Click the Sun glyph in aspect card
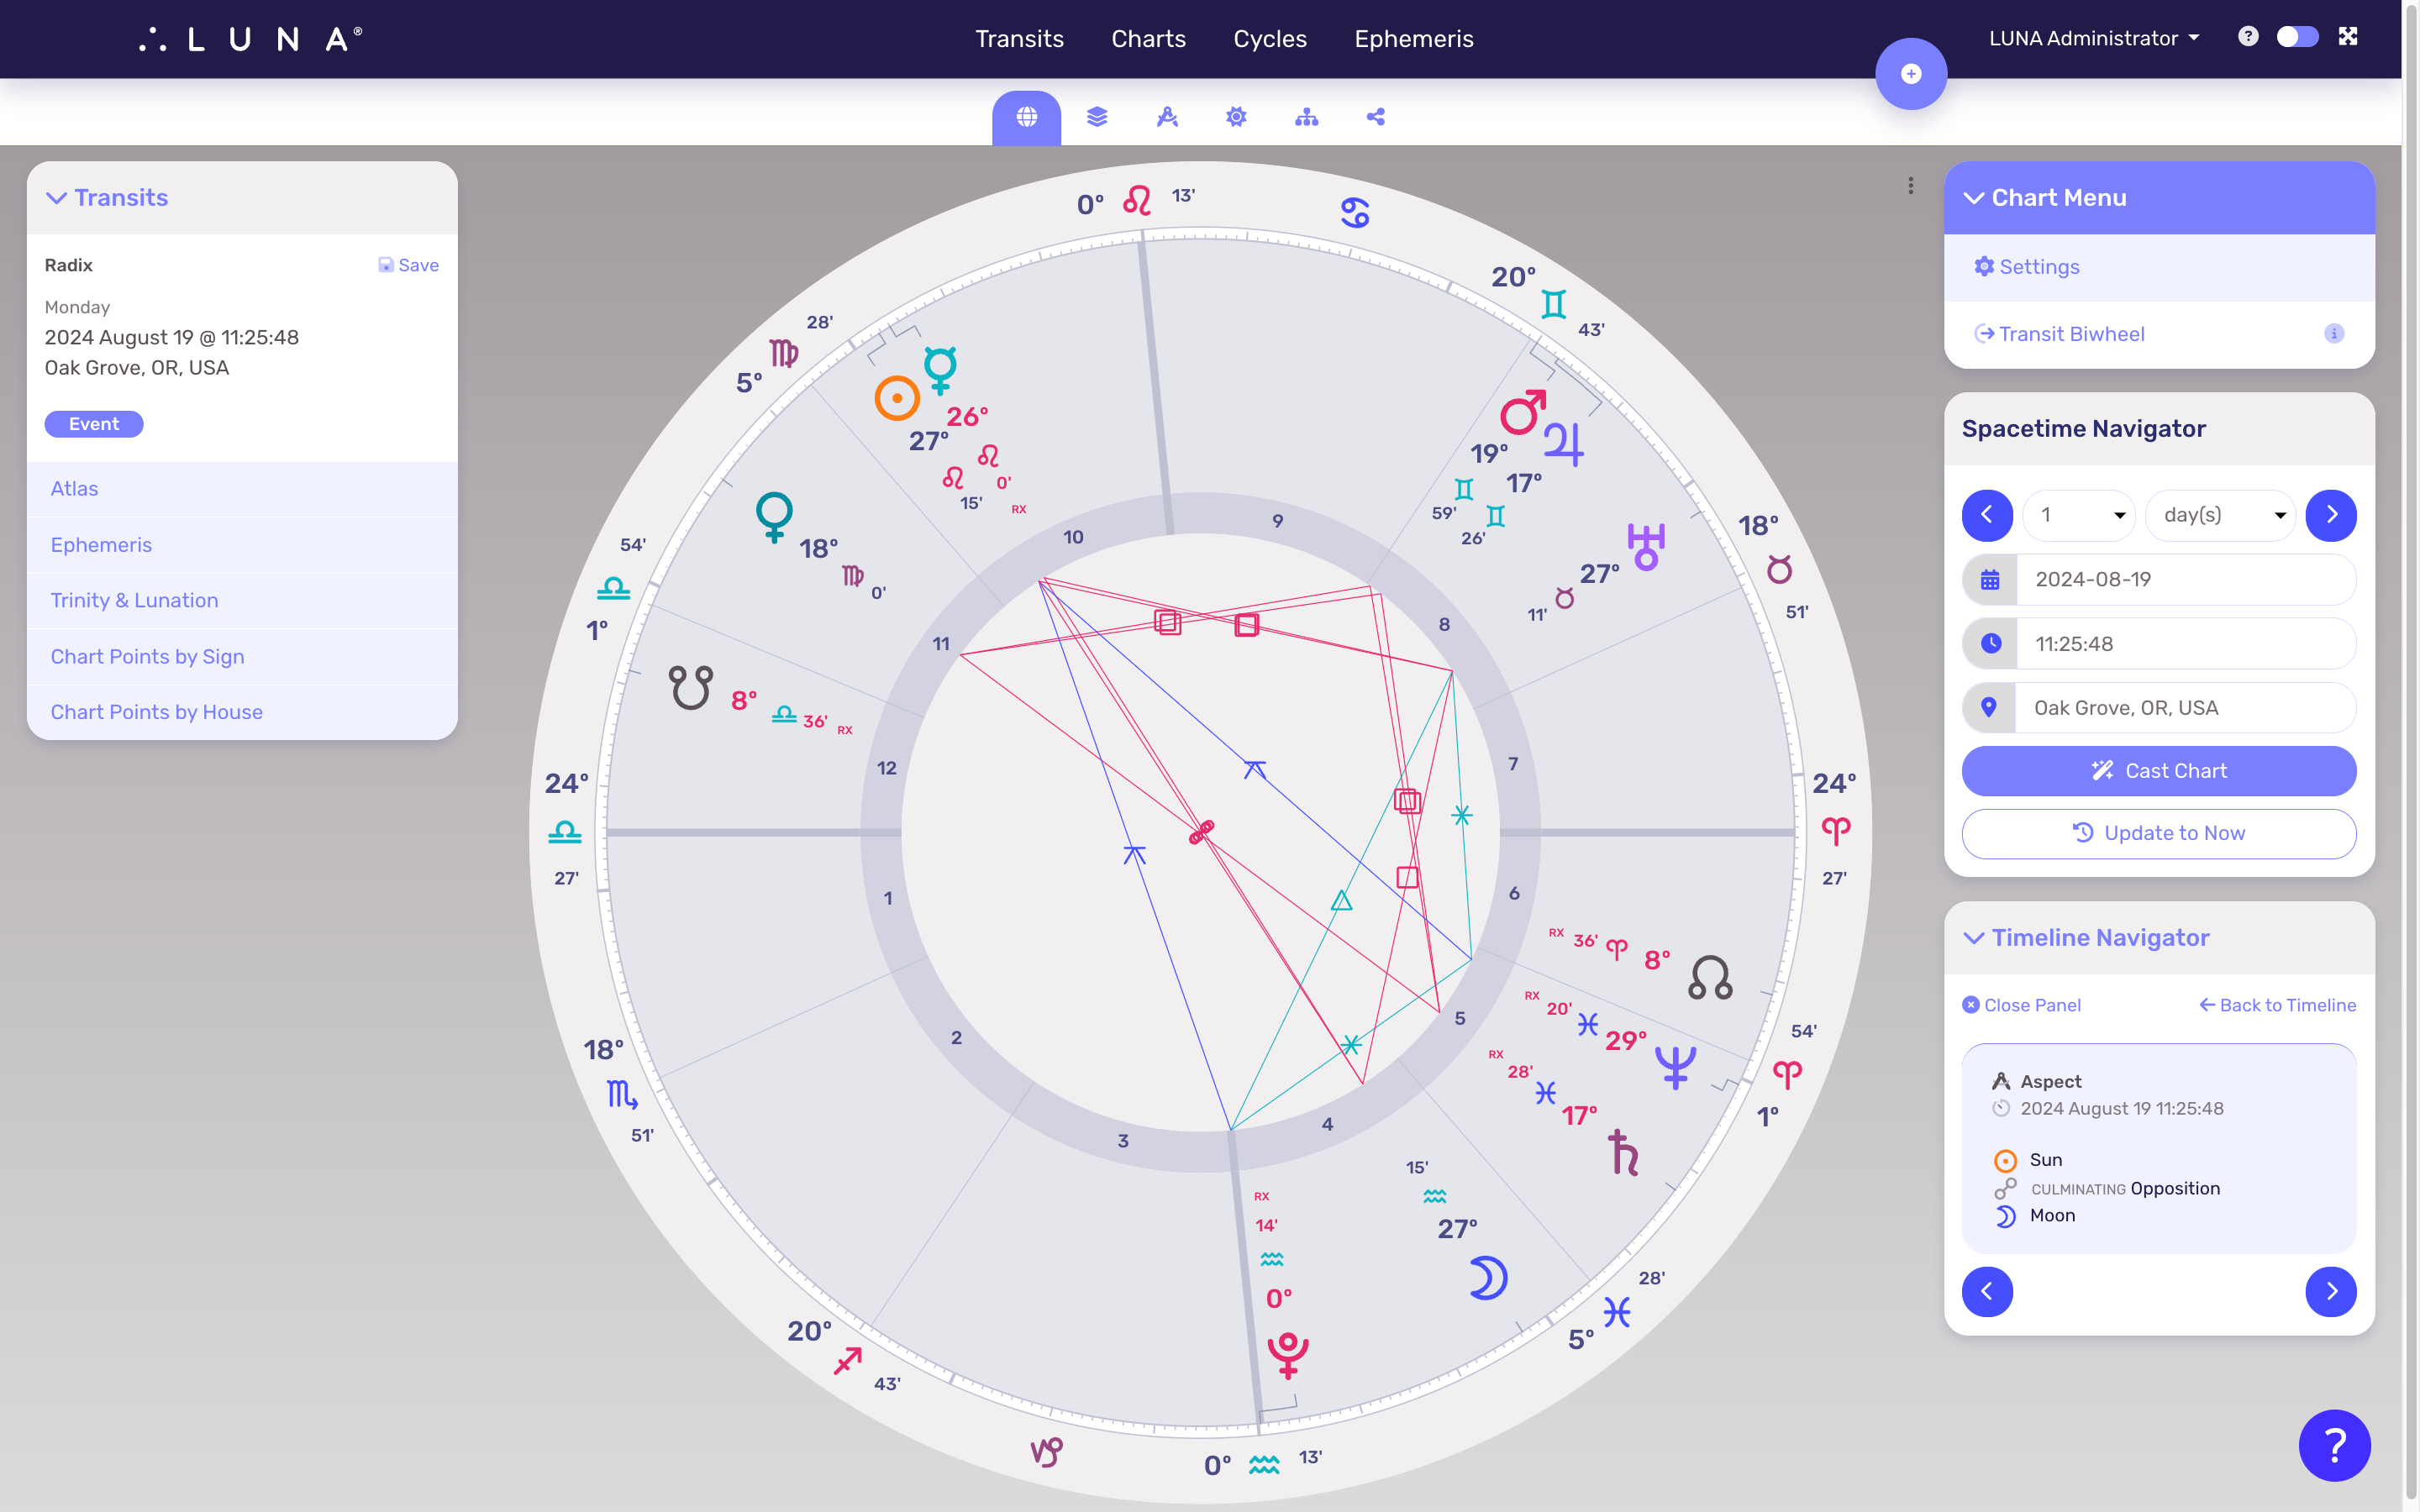2420x1512 pixels. pos(2005,1161)
